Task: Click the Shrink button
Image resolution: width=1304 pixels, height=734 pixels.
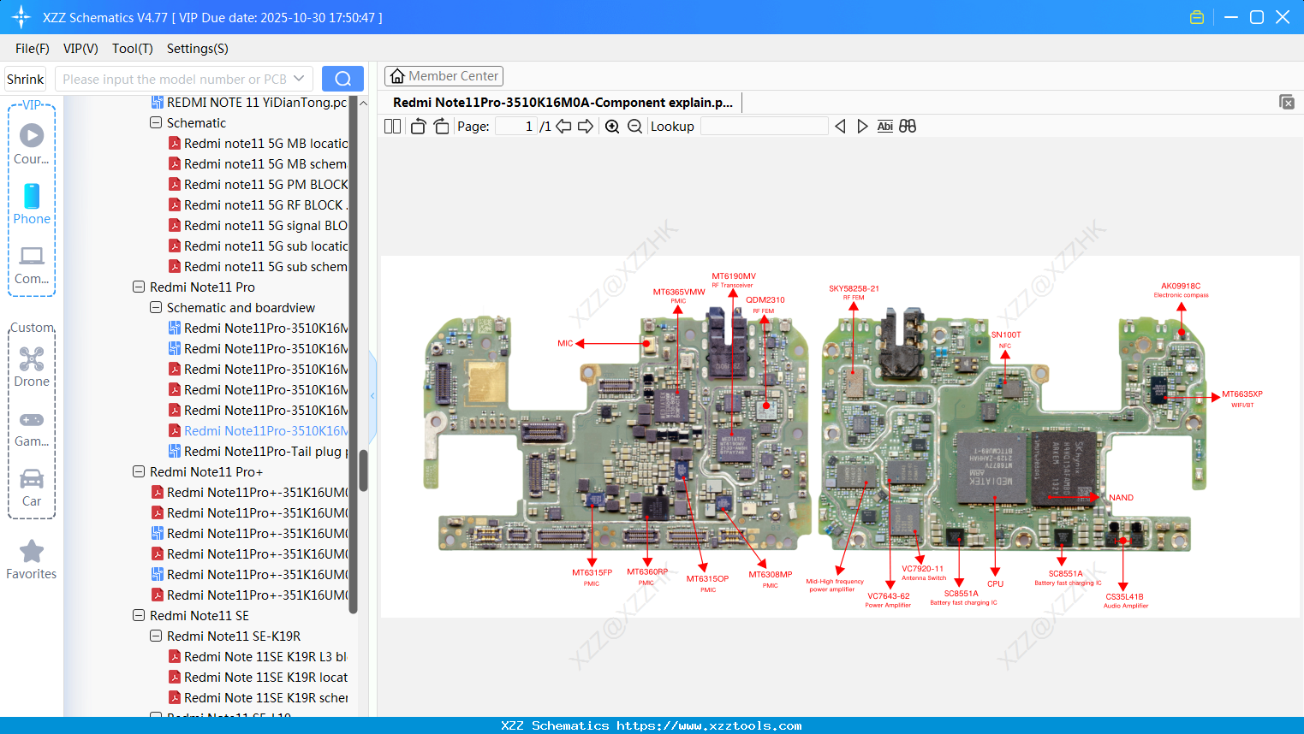Action: (x=26, y=79)
